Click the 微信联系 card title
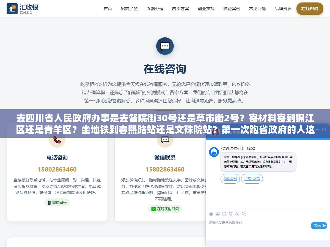330x247 pixels. click(165, 158)
